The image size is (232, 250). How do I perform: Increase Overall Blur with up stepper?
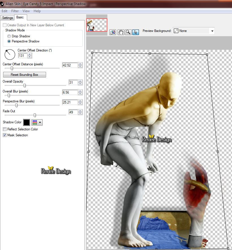[x=80, y=91]
